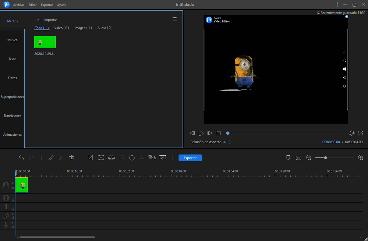This screenshot has width=368, height=241.
Task: Open the Ayuda menu
Action: tap(62, 5)
